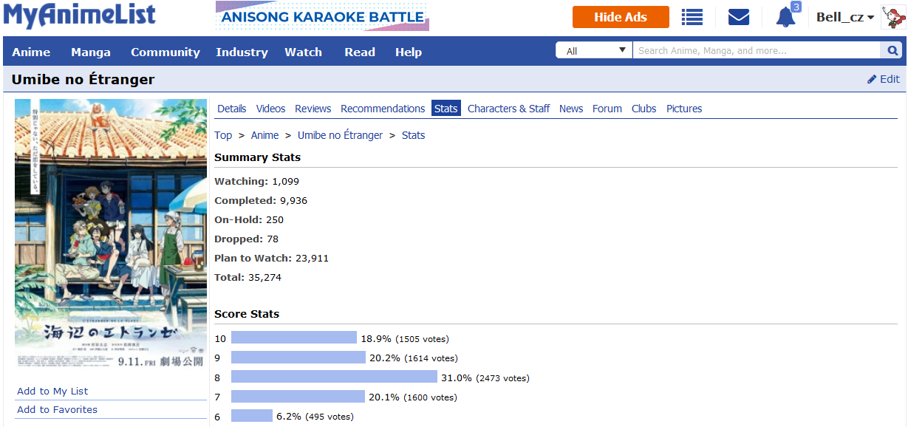Open the notifications bell icon

click(x=785, y=17)
